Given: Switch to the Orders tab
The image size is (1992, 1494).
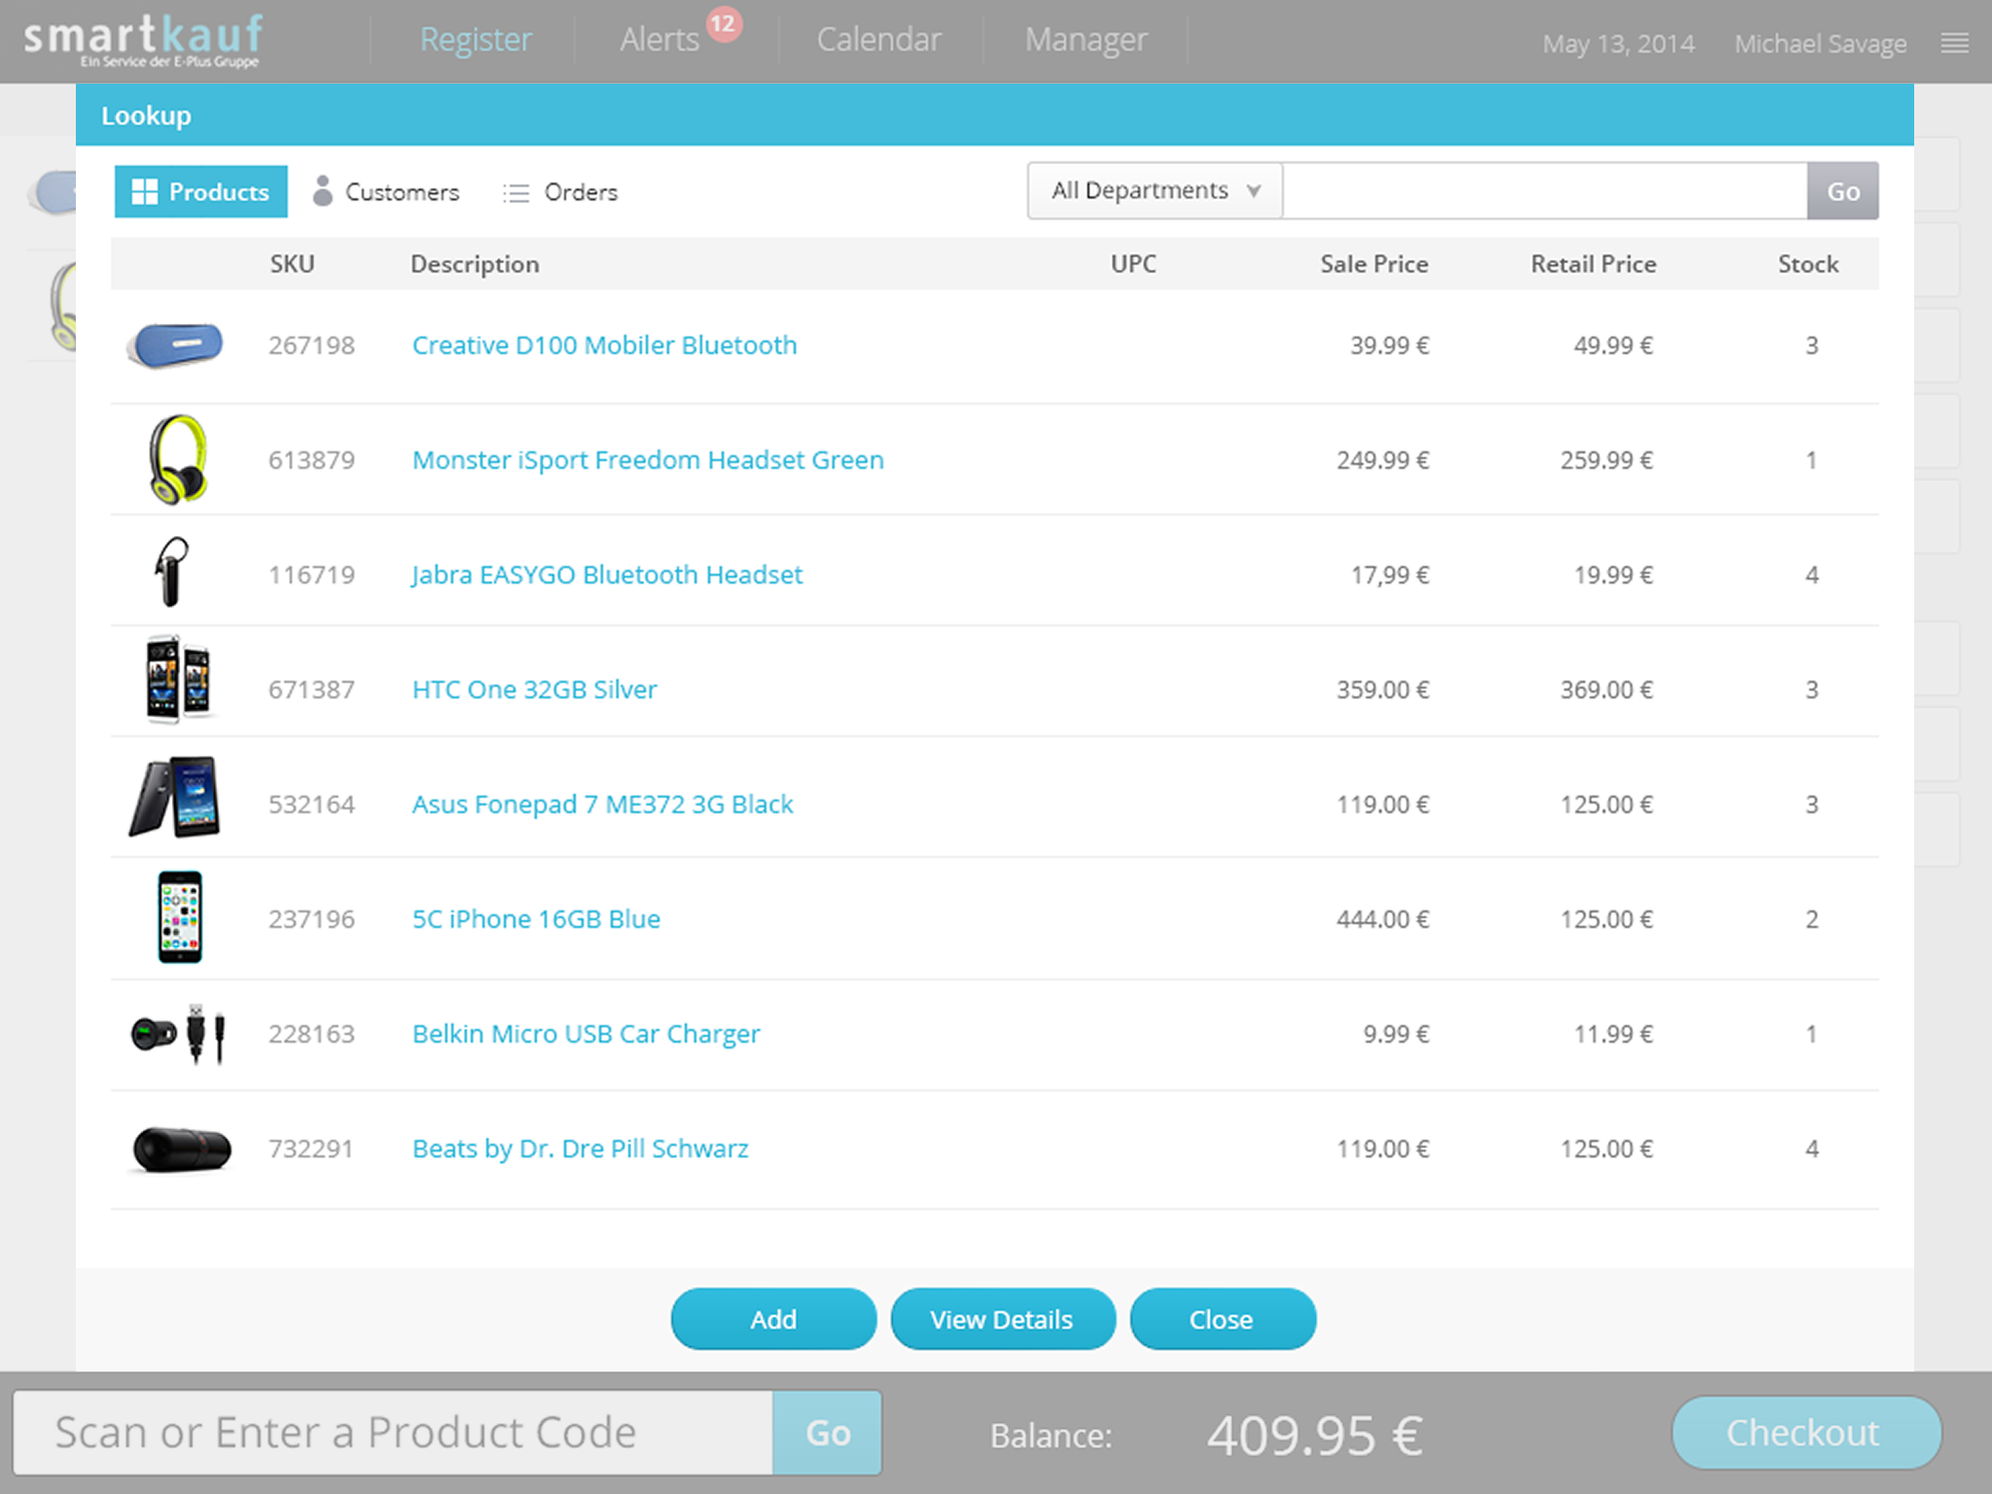Looking at the screenshot, I should (x=560, y=192).
